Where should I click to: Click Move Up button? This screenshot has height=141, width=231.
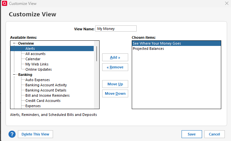[115, 84]
